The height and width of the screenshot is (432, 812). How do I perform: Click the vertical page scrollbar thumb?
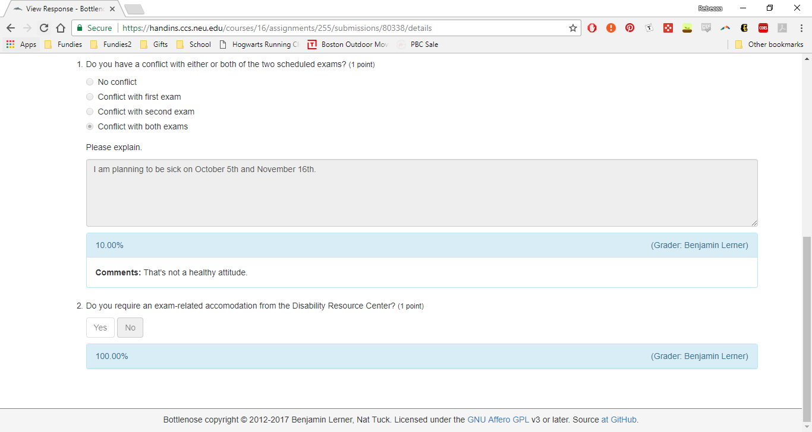(x=807, y=320)
